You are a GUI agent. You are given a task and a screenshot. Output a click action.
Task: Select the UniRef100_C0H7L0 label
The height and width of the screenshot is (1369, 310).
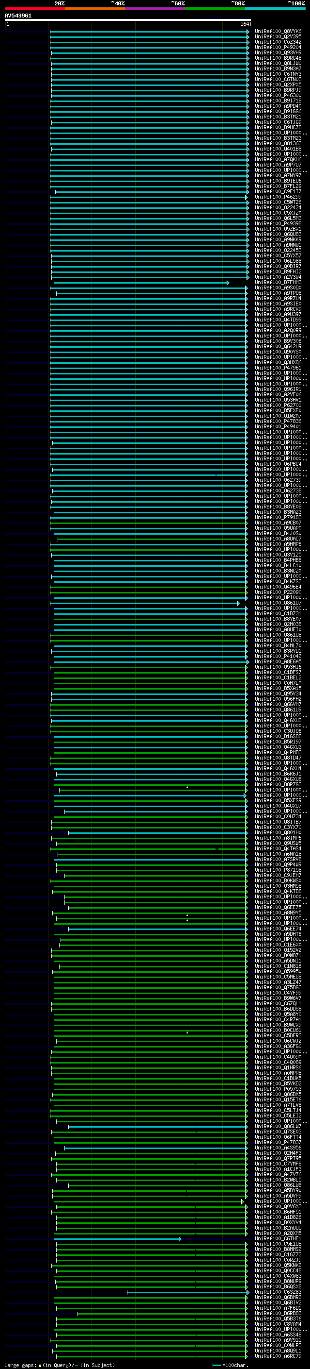(278, 683)
